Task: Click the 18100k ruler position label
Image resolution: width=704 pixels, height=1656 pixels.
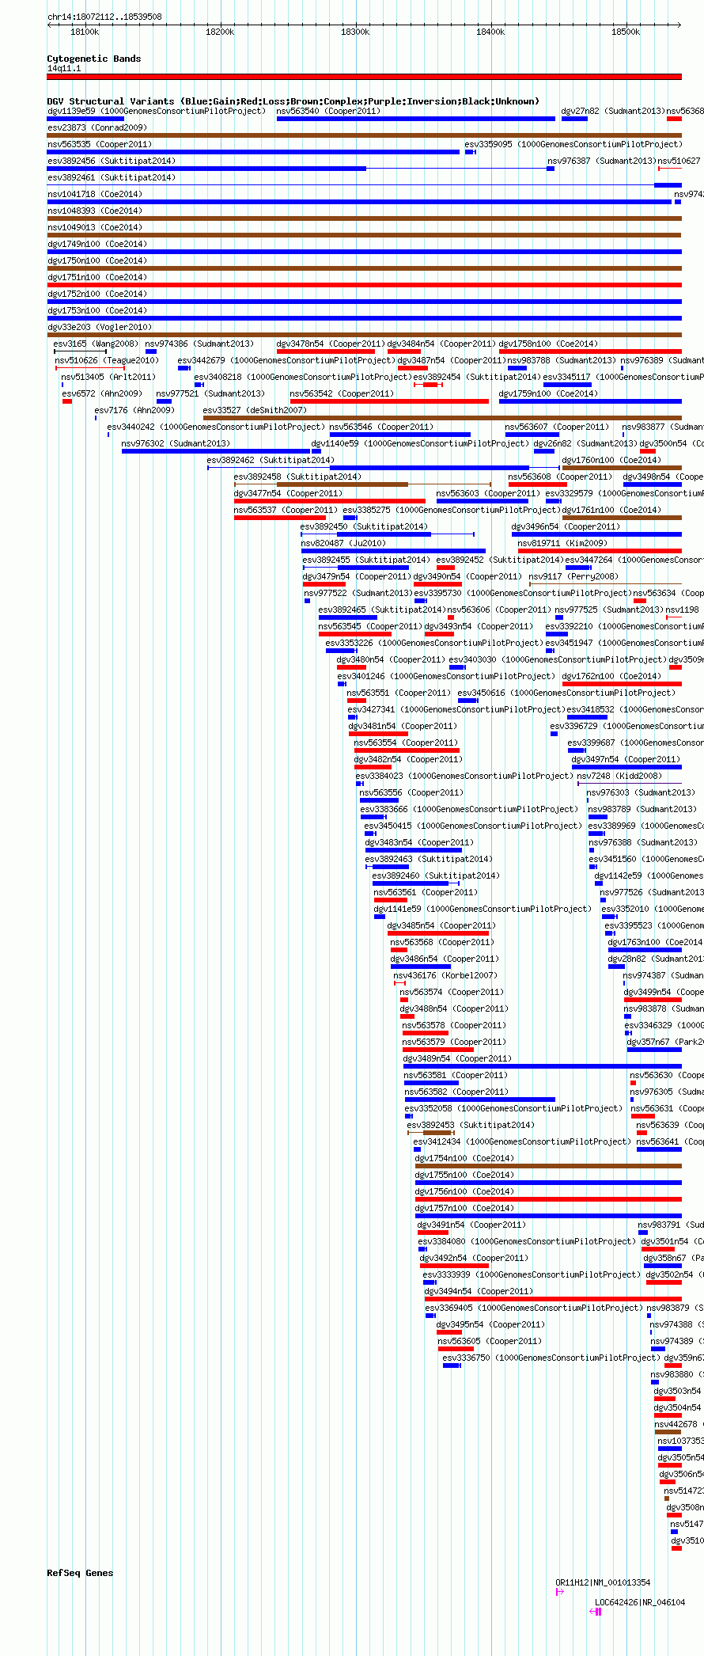Action: pos(85,32)
